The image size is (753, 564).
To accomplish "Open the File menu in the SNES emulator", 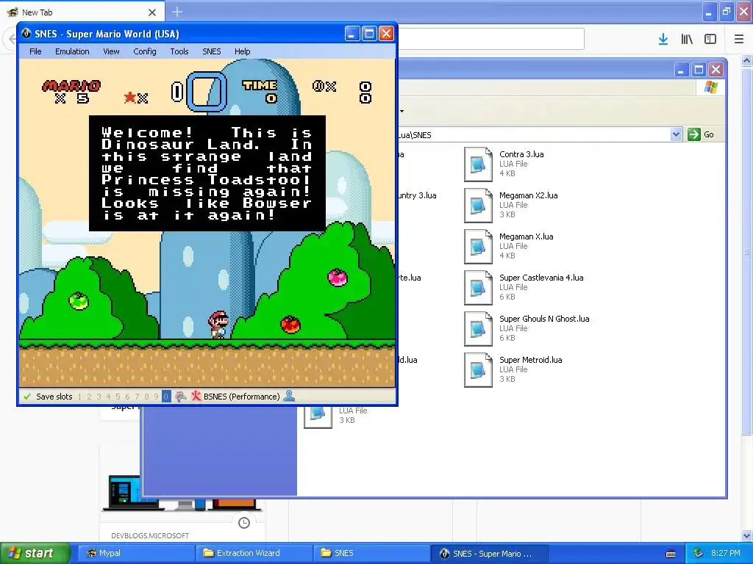I will click(x=35, y=51).
